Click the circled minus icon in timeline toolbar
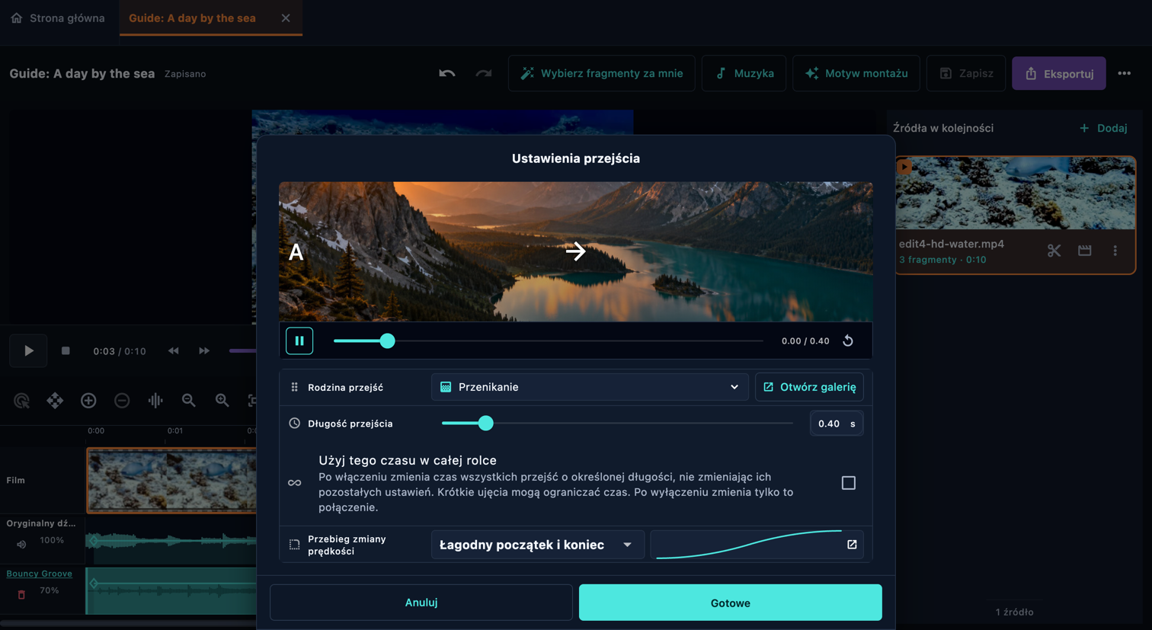1152x630 pixels. click(x=122, y=400)
